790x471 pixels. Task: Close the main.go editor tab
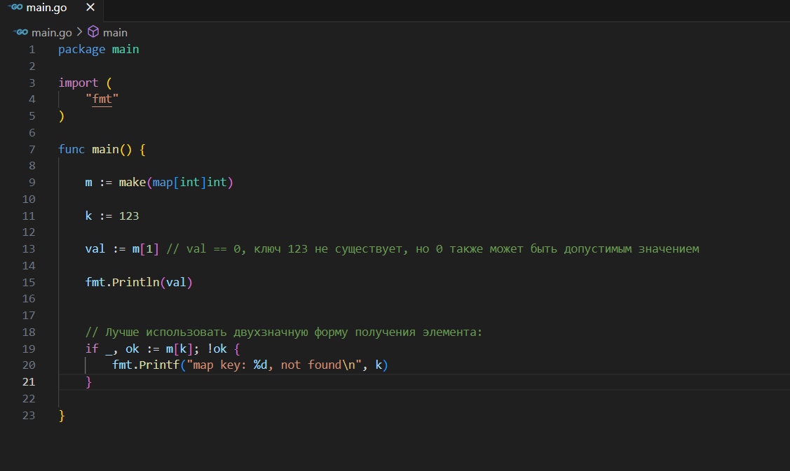click(90, 8)
